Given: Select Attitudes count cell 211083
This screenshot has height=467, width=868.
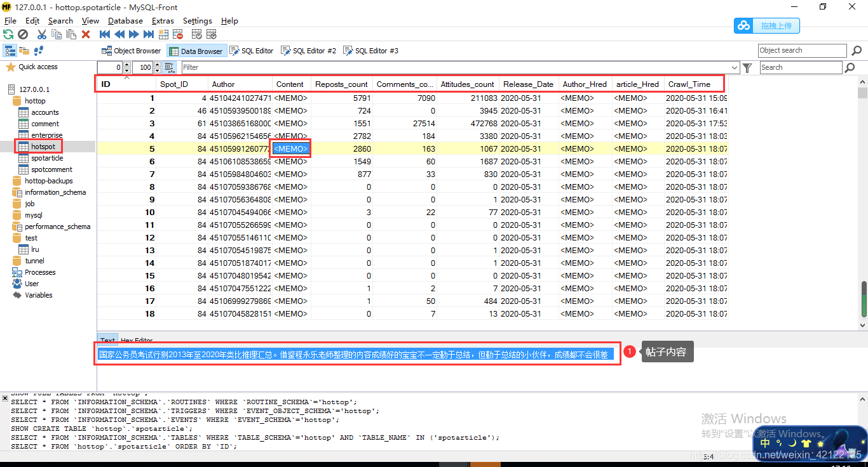Looking at the screenshot, I should (468, 98).
